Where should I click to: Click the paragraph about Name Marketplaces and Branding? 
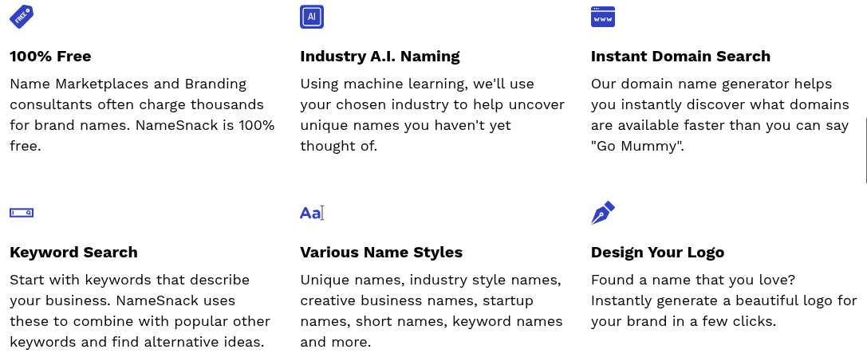pos(142,115)
